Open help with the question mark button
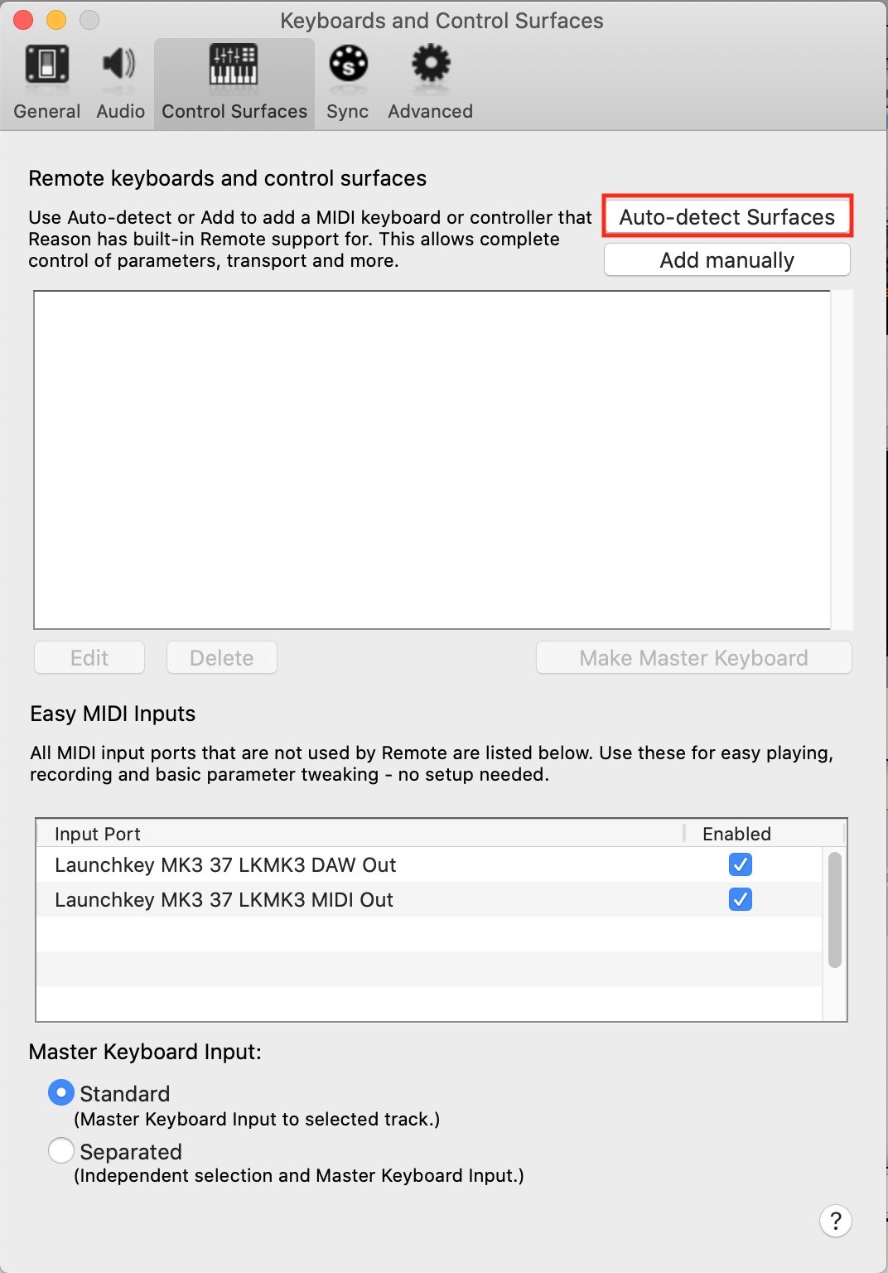888x1273 pixels. 836,1221
